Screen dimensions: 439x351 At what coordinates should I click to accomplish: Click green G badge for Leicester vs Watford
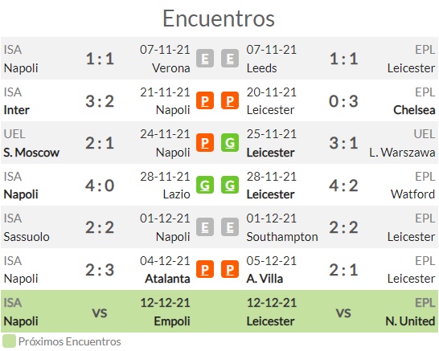(x=230, y=185)
